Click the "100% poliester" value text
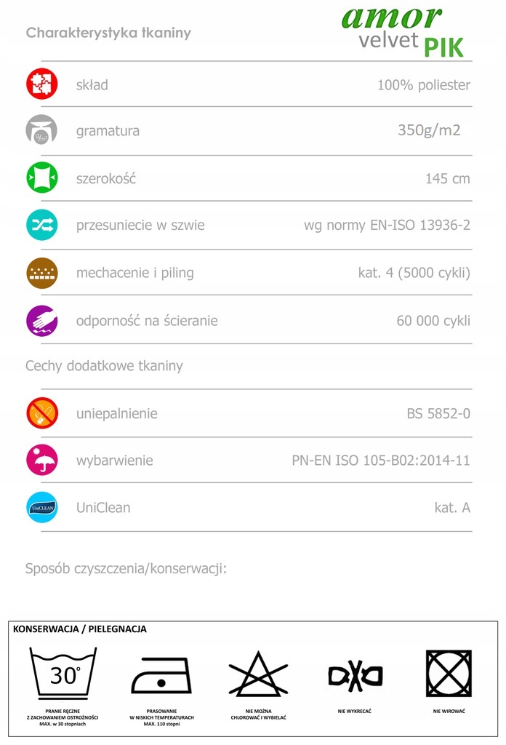 coord(423,85)
